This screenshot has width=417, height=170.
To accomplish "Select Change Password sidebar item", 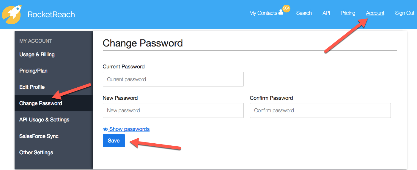I will point(54,103).
